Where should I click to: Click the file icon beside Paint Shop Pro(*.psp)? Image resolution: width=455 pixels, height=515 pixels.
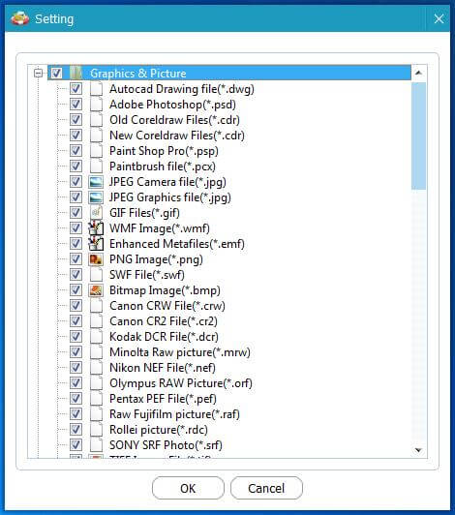click(96, 151)
